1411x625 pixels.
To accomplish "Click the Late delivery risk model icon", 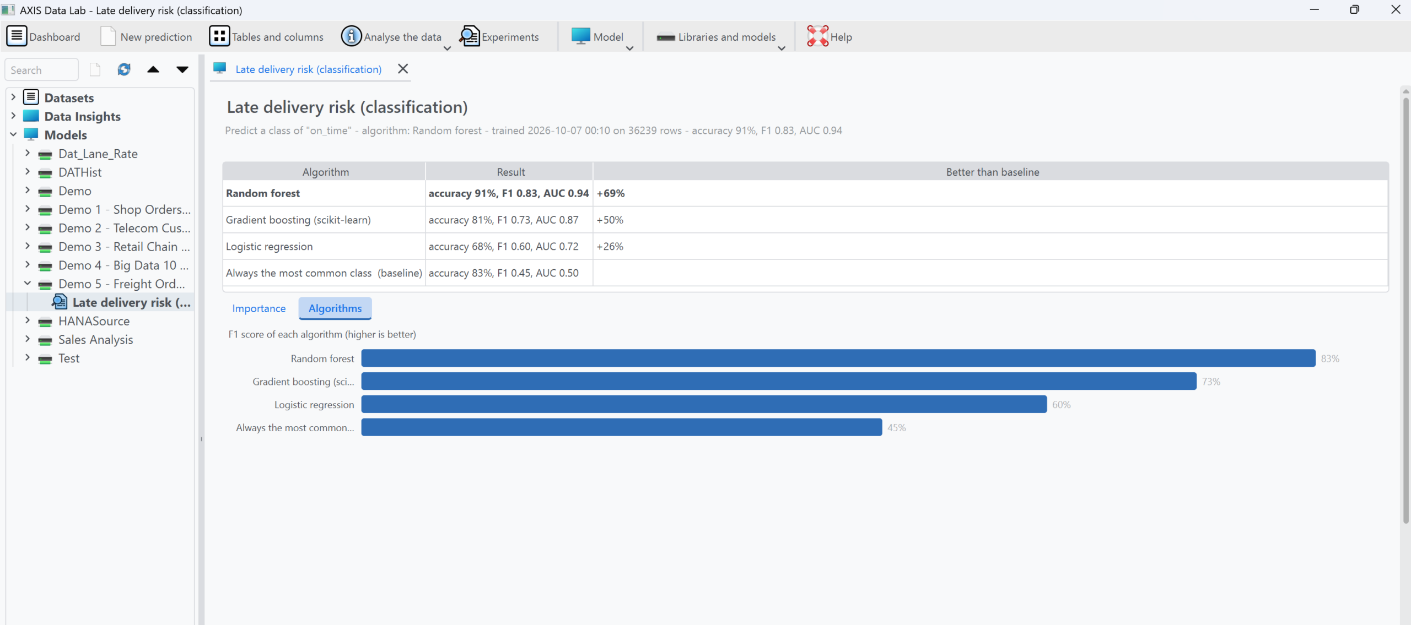I will [60, 302].
